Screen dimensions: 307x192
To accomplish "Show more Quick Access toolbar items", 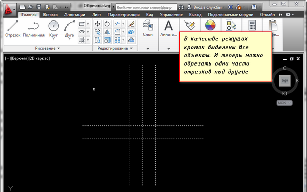I will point(67,7).
